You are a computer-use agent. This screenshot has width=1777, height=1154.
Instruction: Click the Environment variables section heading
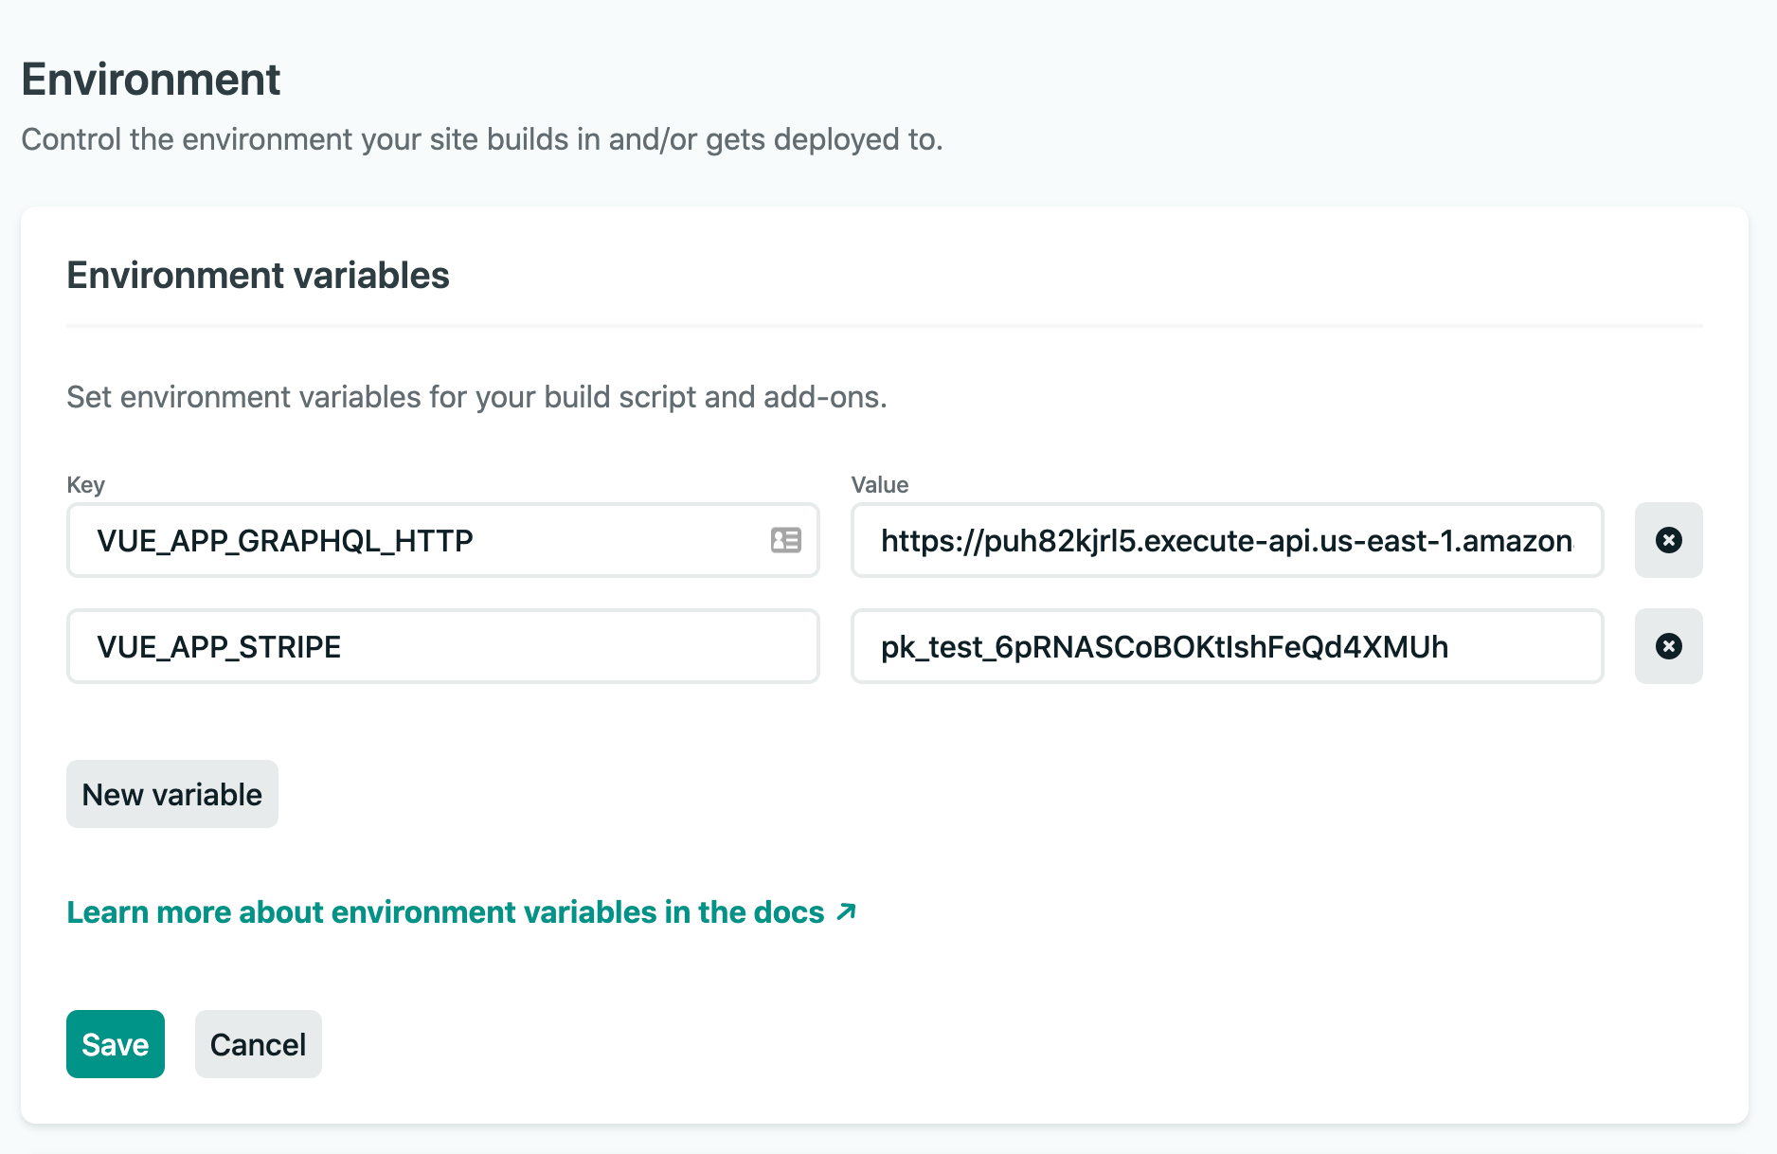point(258,276)
